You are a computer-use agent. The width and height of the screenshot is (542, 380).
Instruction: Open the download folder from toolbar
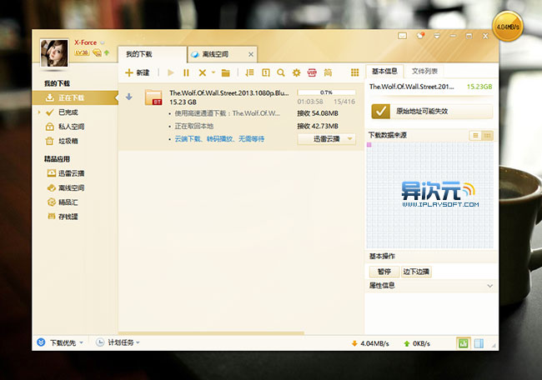226,72
